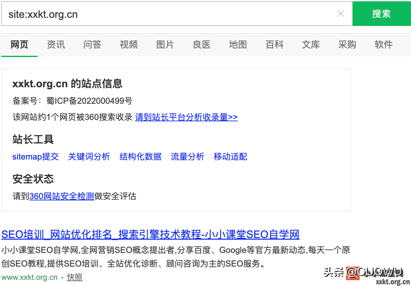Image resolution: width=411 pixels, height=286 pixels.
Task: Open the SEO培训 search result title
Action: click(x=150, y=234)
